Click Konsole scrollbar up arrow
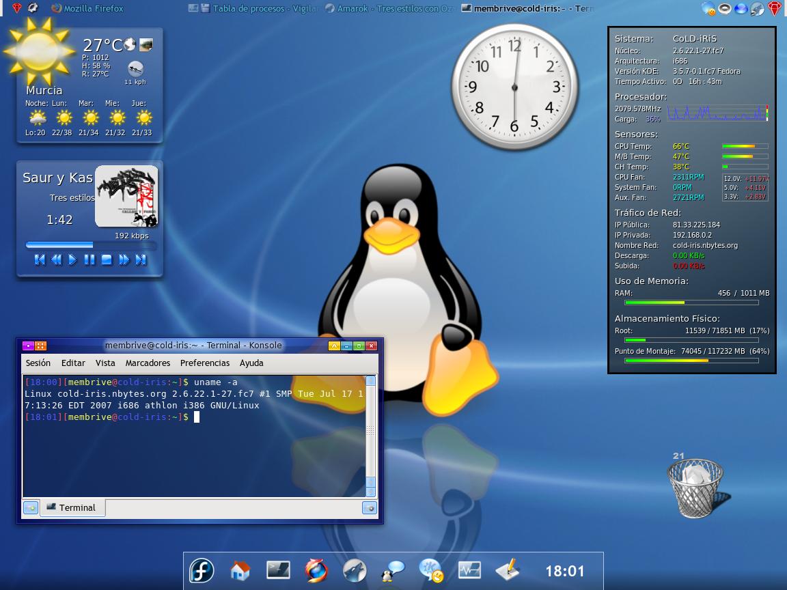 point(371,381)
